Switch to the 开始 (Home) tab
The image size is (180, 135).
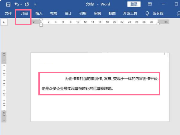tap(24, 13)
